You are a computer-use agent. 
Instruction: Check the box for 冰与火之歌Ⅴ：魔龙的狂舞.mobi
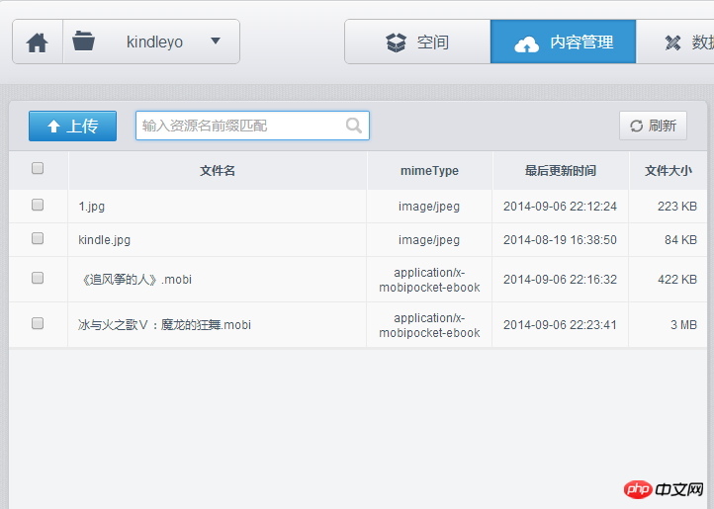tap(38, 323)
